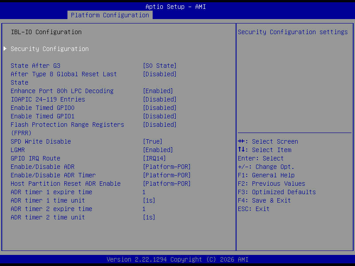355x266 pixels.
Task: Select the Enable Timed GPIO0 option
Action: pos(43,108)
